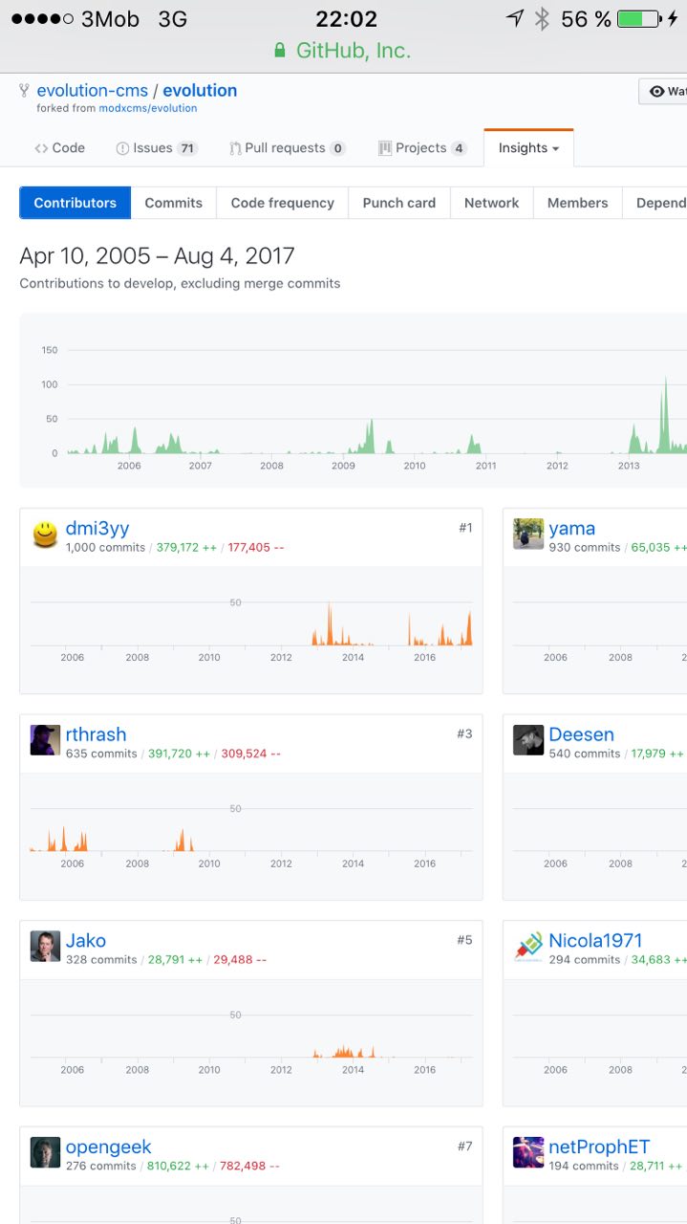Viewport: 687px width, 1224px height.
Task: Click Nicola1971's avatar image
Action: pyautogui.click(x=528, y=946)
